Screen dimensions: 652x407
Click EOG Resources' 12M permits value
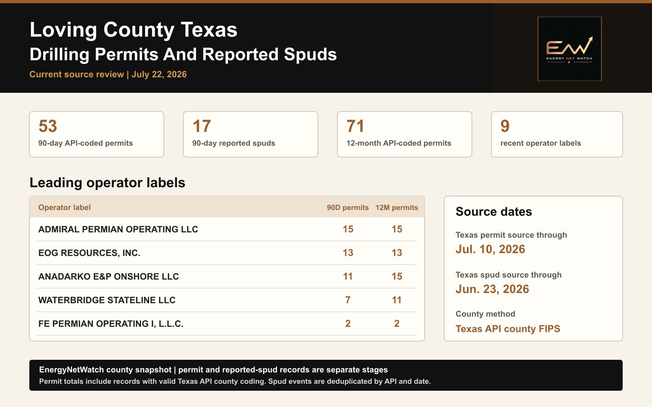tap(397, 253)
